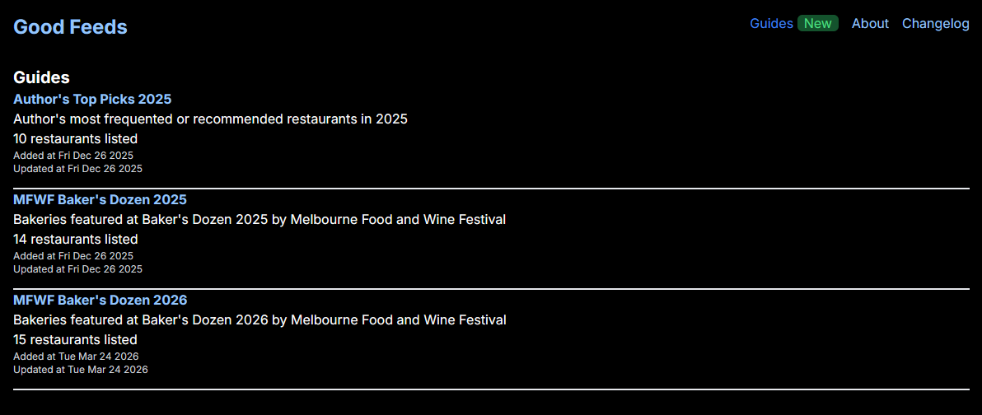The height and width of the screenshot is (415, 982).
Task: Click the Updated at Tue Mar 24 2026 text
Action: pos(80,370)
